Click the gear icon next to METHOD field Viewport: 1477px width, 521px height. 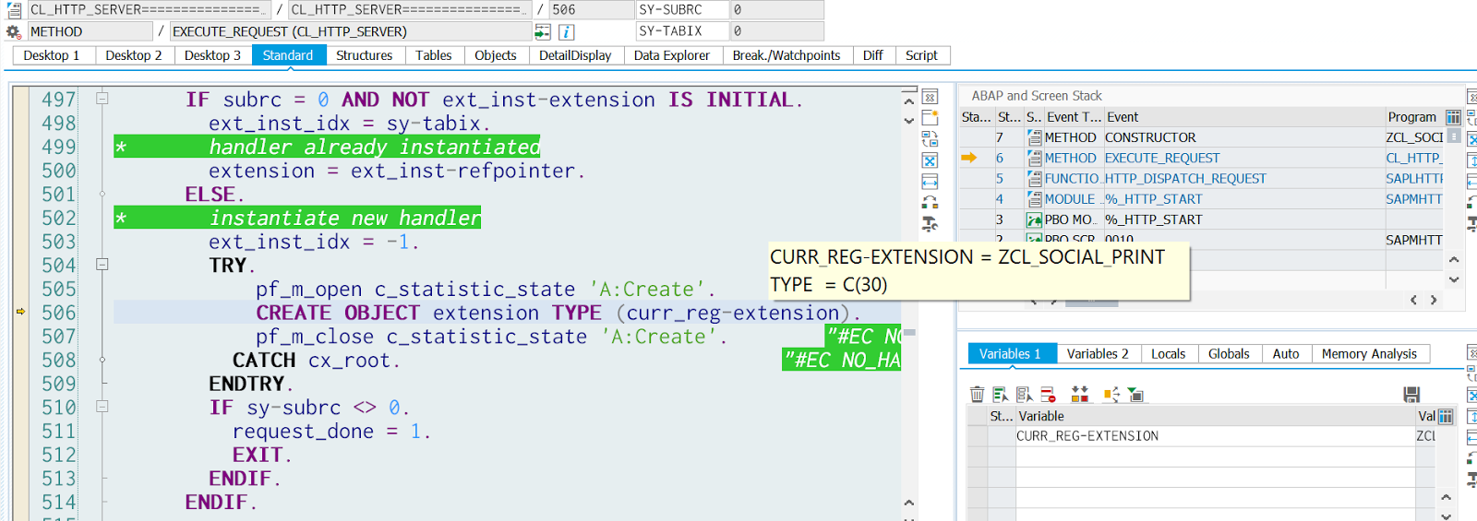coord(13,31)
